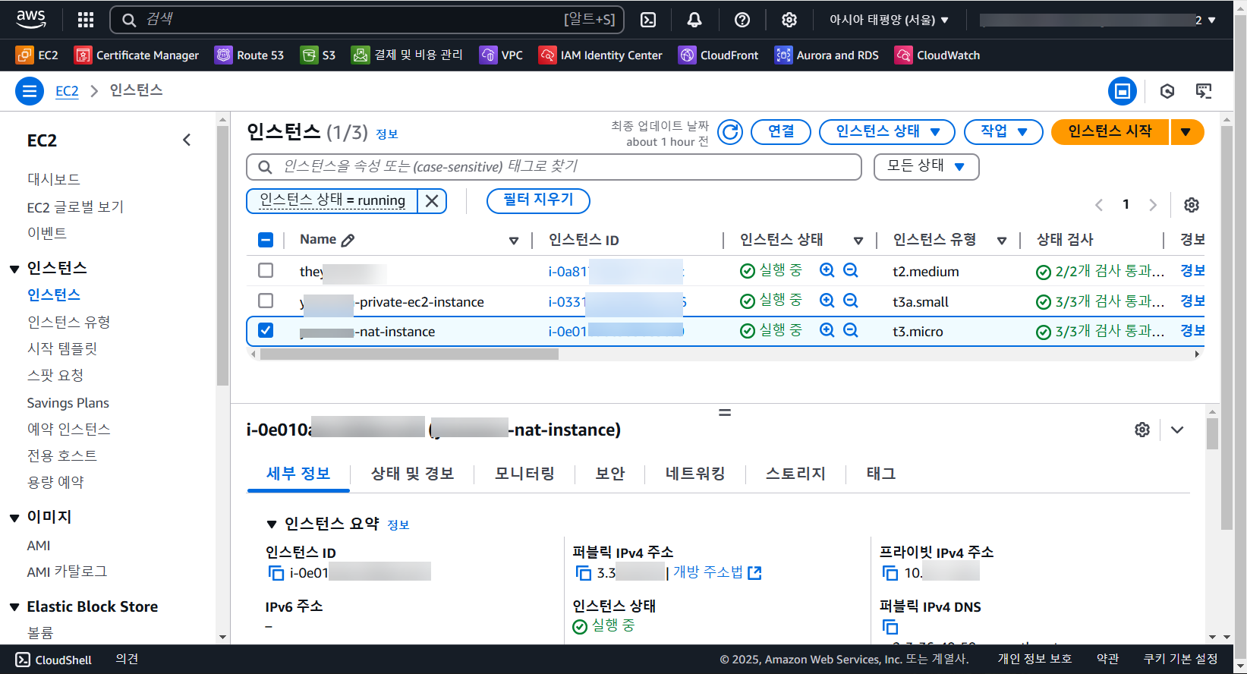Open S3 shortcut
This screenshot has width=1247, height=674.
pos(318,55)
